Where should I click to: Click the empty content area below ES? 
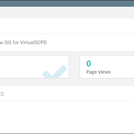point(67,117)
